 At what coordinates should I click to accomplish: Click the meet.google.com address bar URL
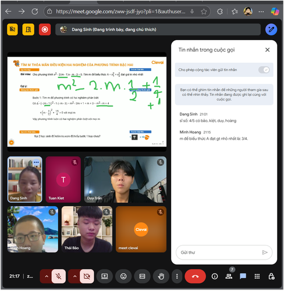120,12
